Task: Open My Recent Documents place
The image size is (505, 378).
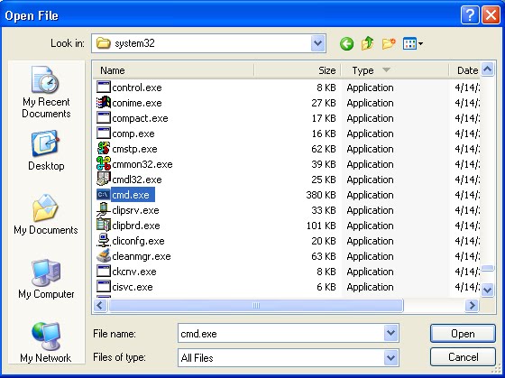Action: coord(46,92)
